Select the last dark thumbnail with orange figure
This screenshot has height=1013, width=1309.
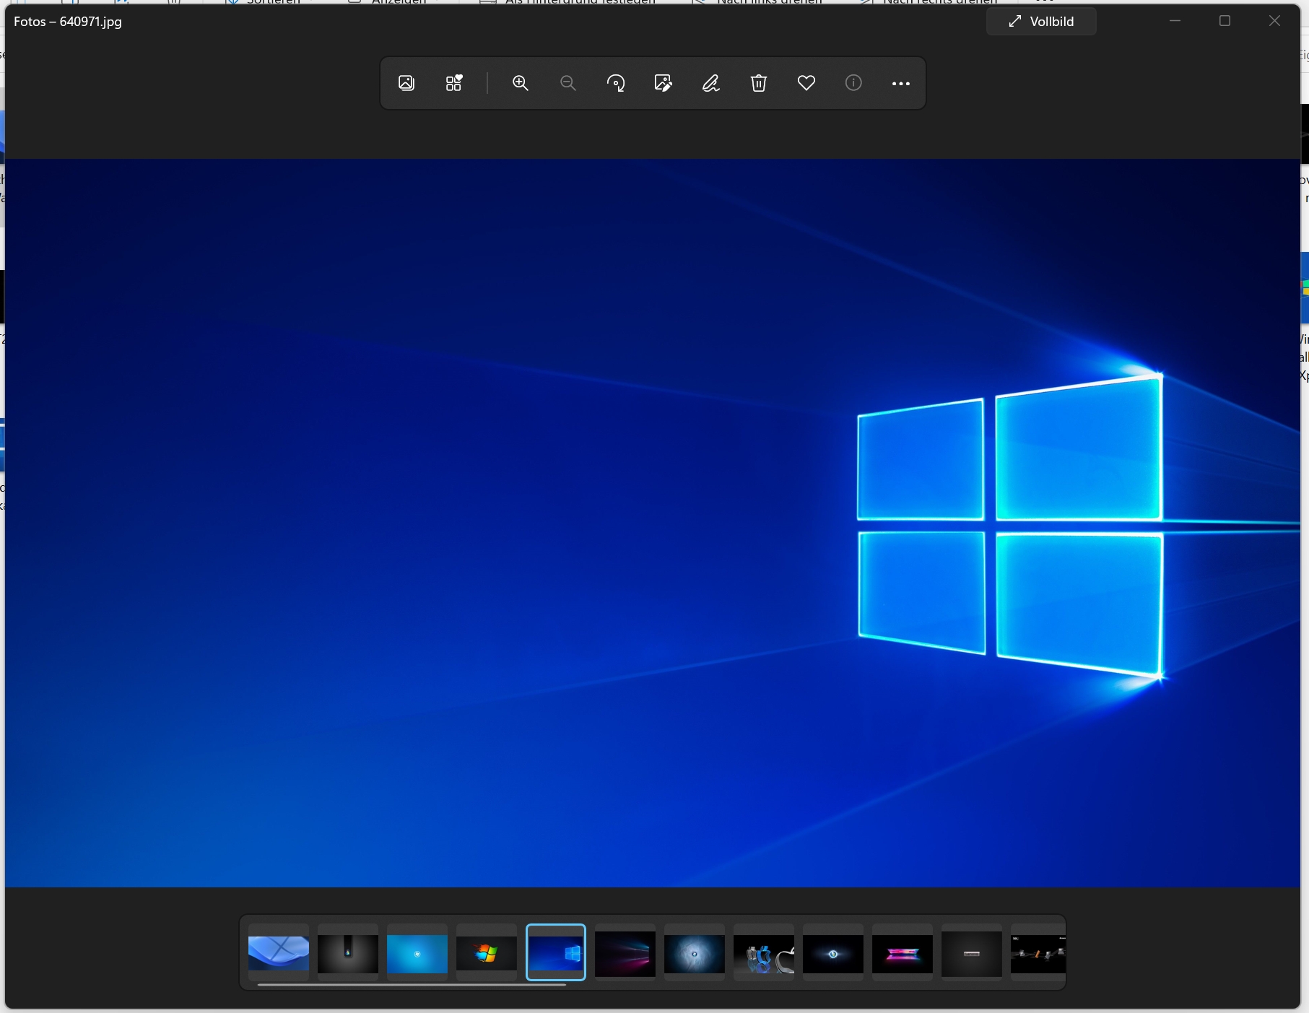1038,952
